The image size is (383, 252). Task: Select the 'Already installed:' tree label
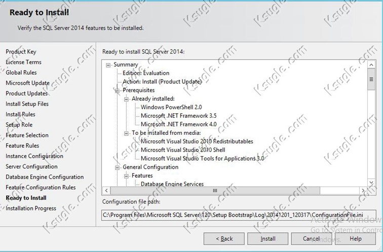pos(153,98)
